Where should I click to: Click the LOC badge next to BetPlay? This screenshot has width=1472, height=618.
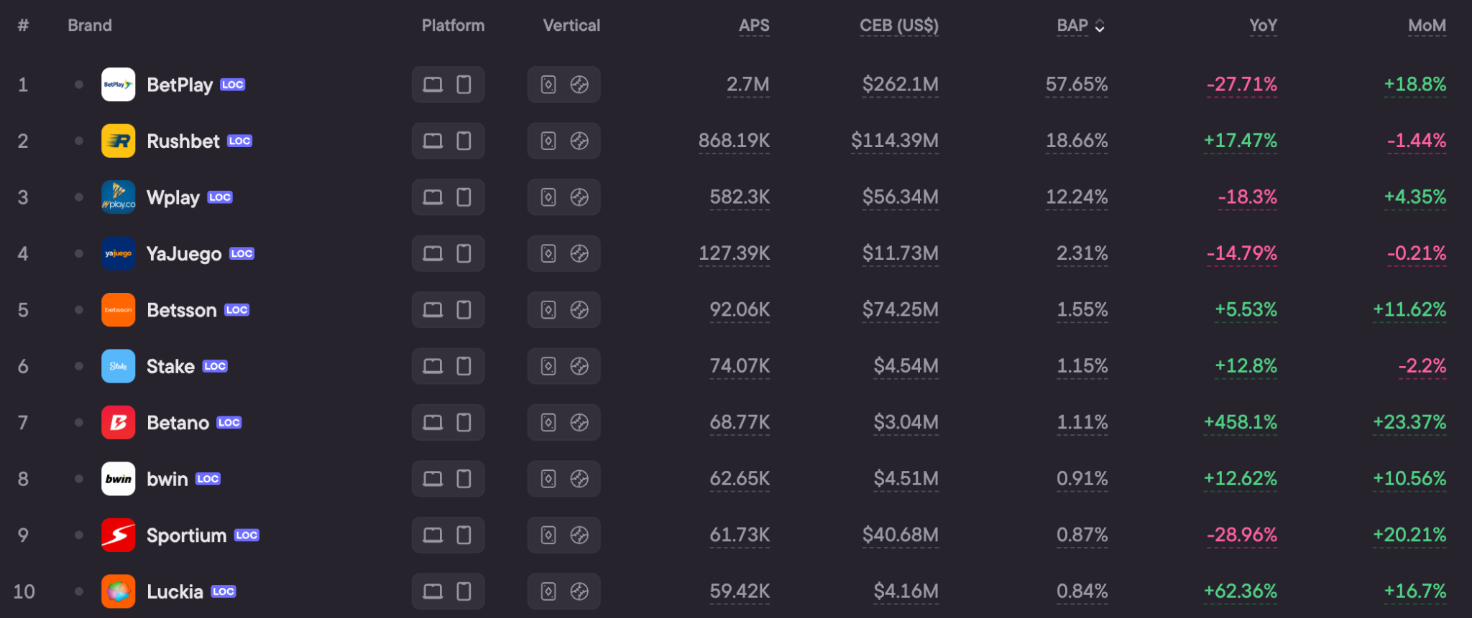pos(233,85)
